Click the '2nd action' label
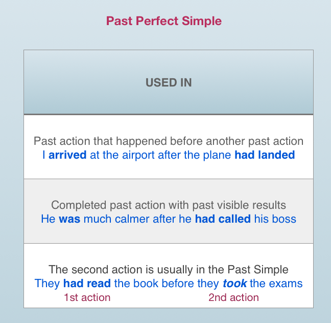This screenshot has width=331, height=323. coord(233,297)
